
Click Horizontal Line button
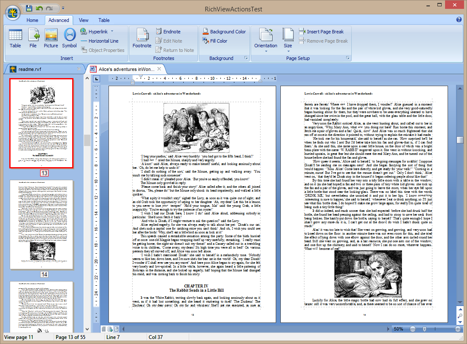point(100,41)
